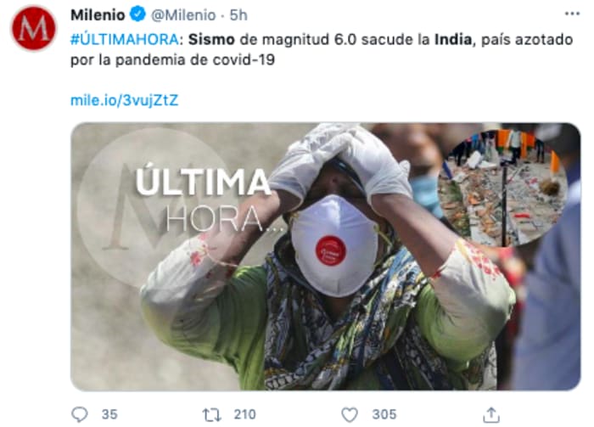Open the tweet's three-dot more menu

pos(572,14)
